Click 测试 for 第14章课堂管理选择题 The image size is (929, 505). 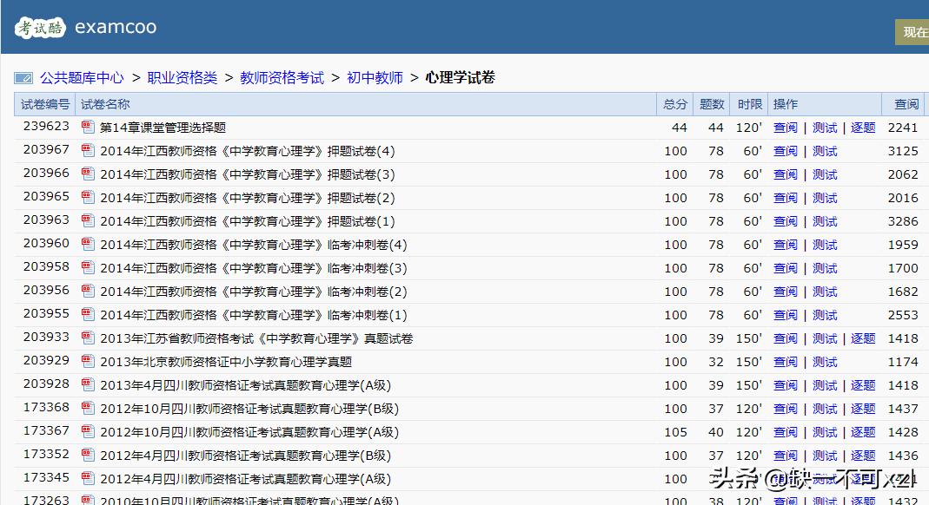point(825,128)
